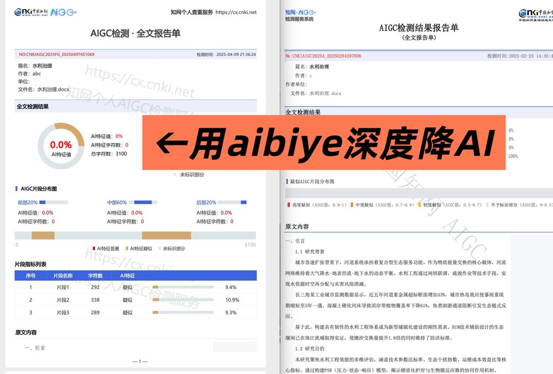This screenshot has width=553, height=374.
Task: Click the 后部20% position bar
Action: click(232, 202)
